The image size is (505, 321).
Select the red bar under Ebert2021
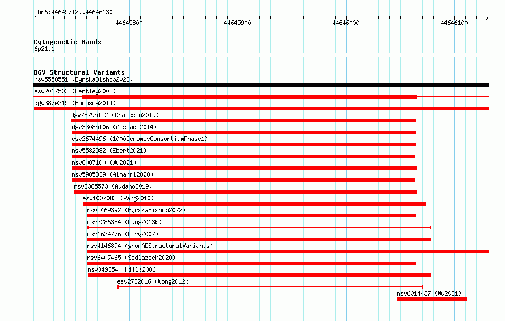(243, 156)
